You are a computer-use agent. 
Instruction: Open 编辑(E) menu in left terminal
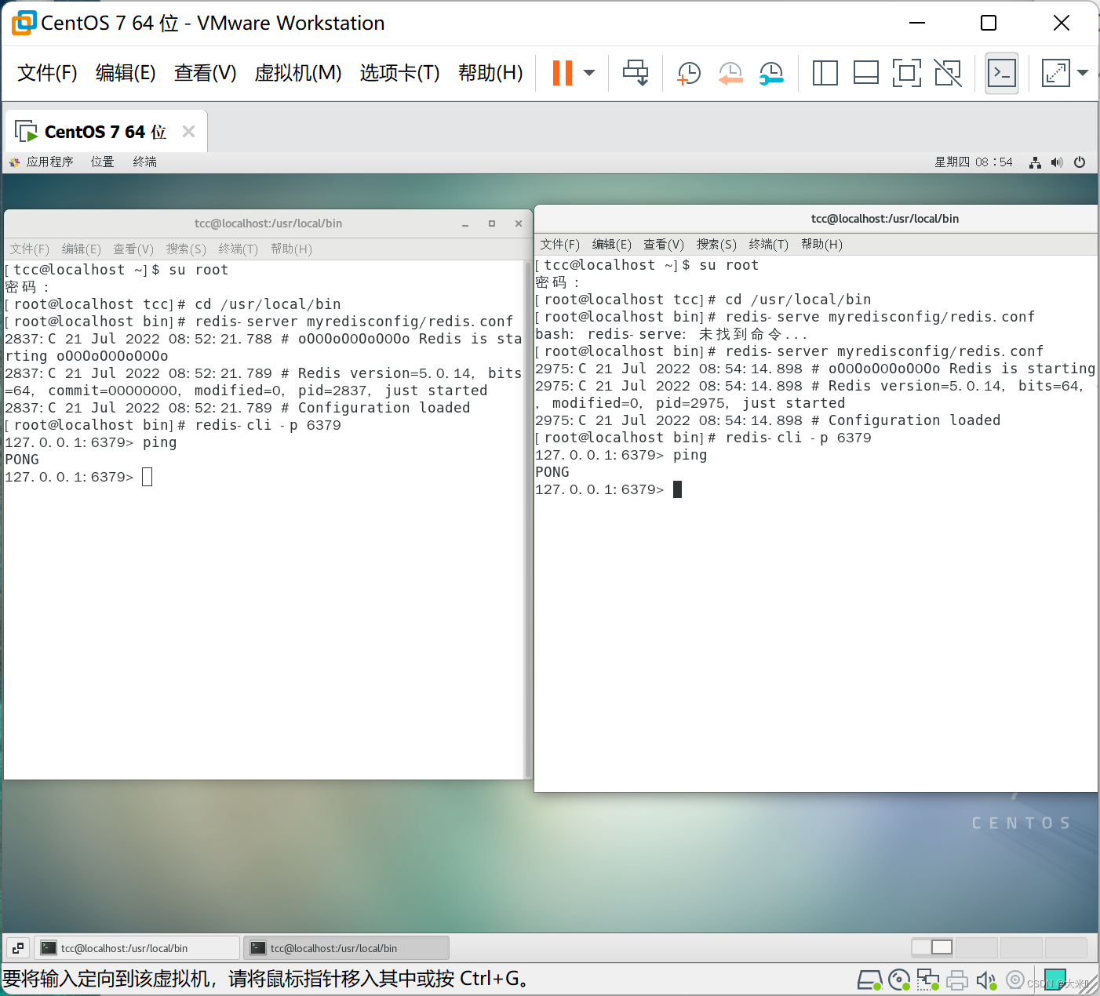coord(82,249)
